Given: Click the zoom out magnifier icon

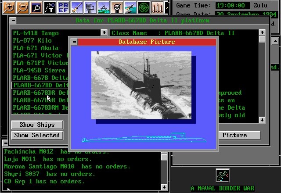Looking at the screenshot, I should [x=23, y=7].
